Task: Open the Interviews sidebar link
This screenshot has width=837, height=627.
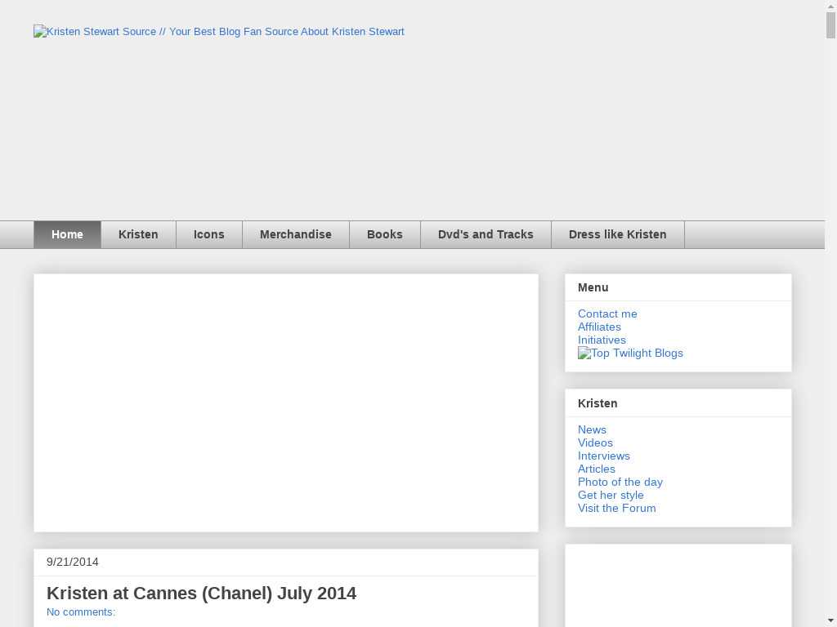Action: click(604, 456)
